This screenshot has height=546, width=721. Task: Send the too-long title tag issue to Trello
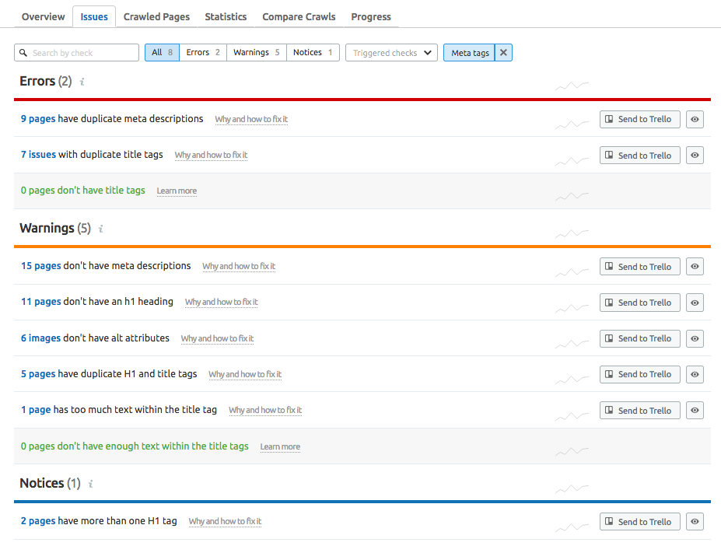[639, 411]
